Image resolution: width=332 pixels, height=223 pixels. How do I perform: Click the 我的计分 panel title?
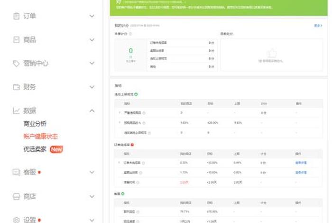click(x=121, y=26)
